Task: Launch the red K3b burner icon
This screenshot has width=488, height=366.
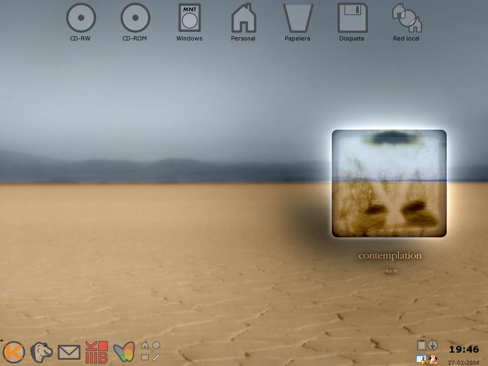Action: (97, 352)
